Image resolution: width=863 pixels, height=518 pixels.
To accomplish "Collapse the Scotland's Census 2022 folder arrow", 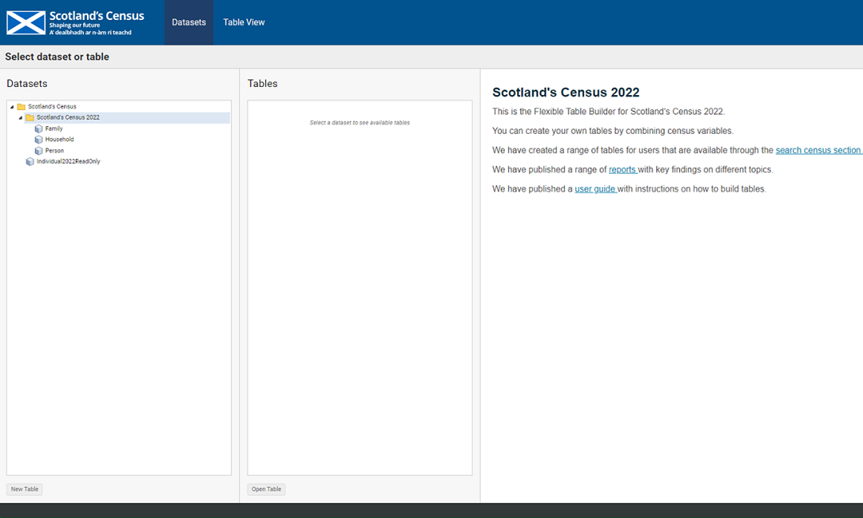I will click(x=21, y=118).
